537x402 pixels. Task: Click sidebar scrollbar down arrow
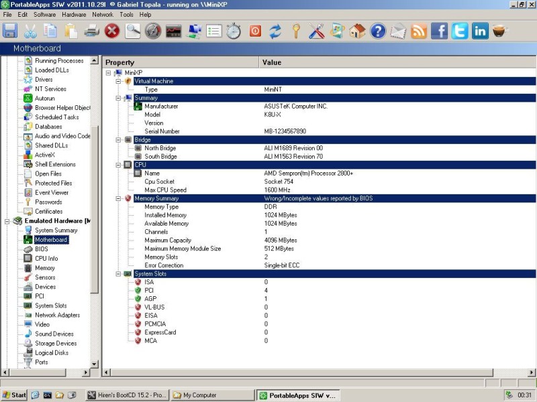94,364
